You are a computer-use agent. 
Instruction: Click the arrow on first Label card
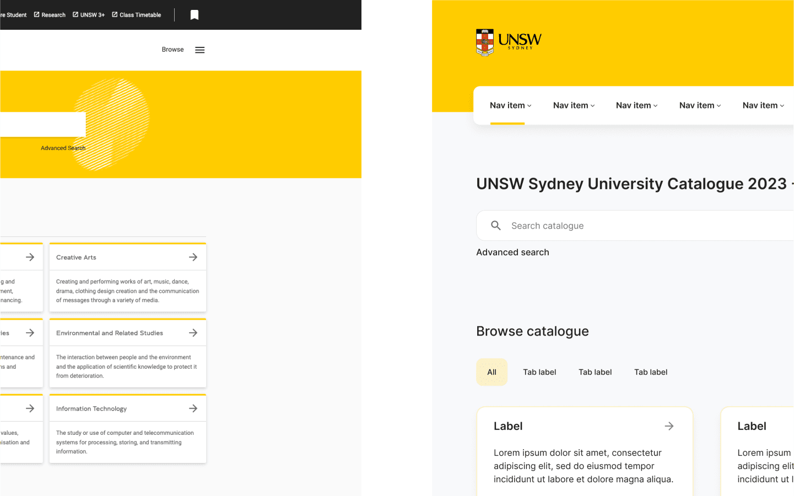pos(669,426)
